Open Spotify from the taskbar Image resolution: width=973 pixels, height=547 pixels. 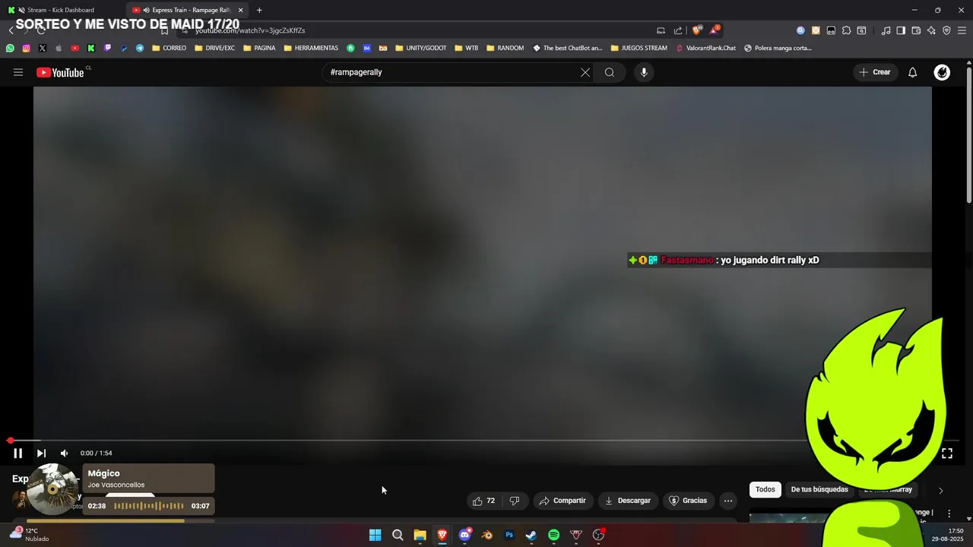coord(553,535)
